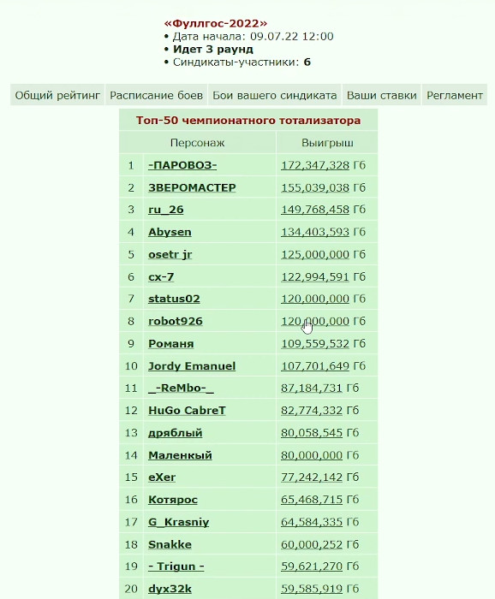This screenshot has height=599, width=495.
Task: Go to Ваши ставки tab
Action: 381,95
